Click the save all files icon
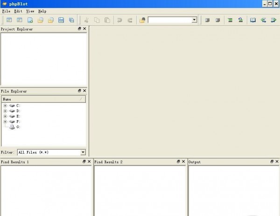Screen dimensions: 280x216 click(x=71, y=20)
